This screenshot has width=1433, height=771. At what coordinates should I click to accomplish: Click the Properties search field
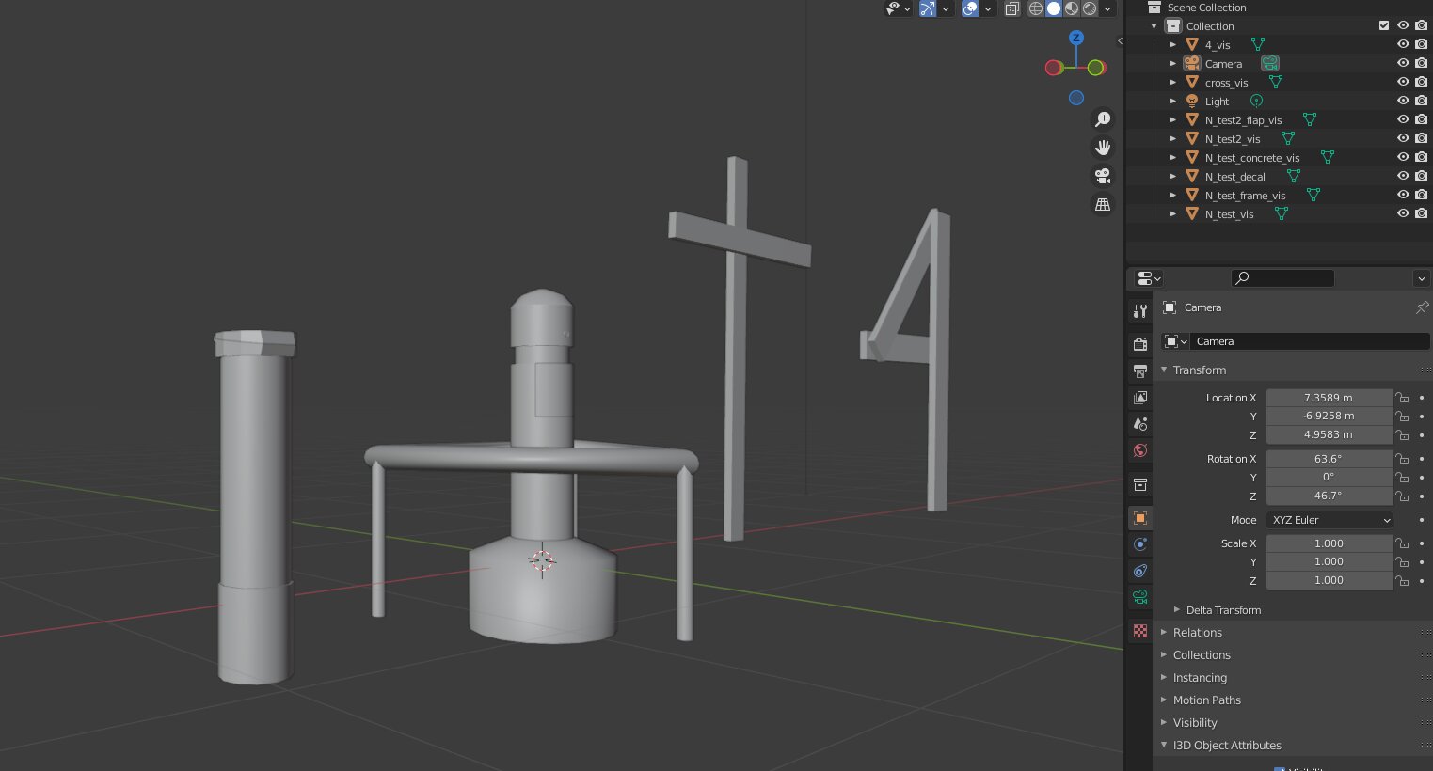tap(1282, 278)
